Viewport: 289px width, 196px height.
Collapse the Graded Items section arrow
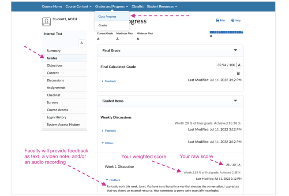click(x=235, y=101)
